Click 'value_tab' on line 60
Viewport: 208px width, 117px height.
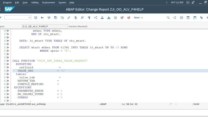(x=27, y=77)
